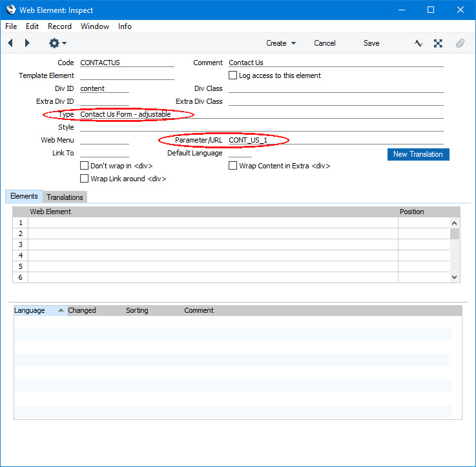This screenshot has width=476, height=467.
Task: Click row 3 Web Element cell
Action: click(x=212, y=244)
